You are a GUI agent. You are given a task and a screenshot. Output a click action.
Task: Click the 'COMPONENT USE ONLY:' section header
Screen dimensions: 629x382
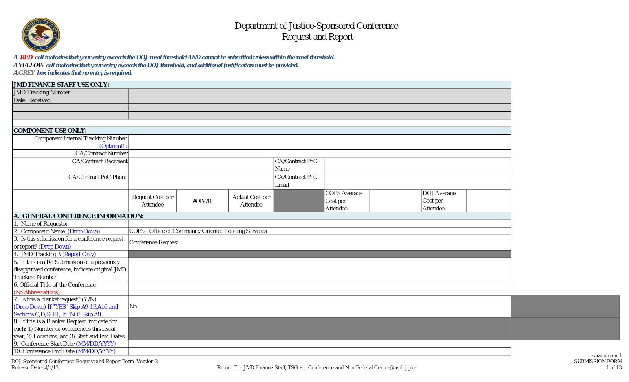point(50,131)
